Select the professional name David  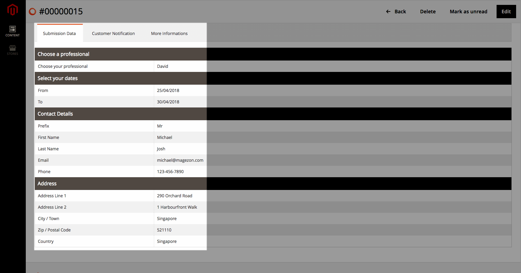(163, 66)
